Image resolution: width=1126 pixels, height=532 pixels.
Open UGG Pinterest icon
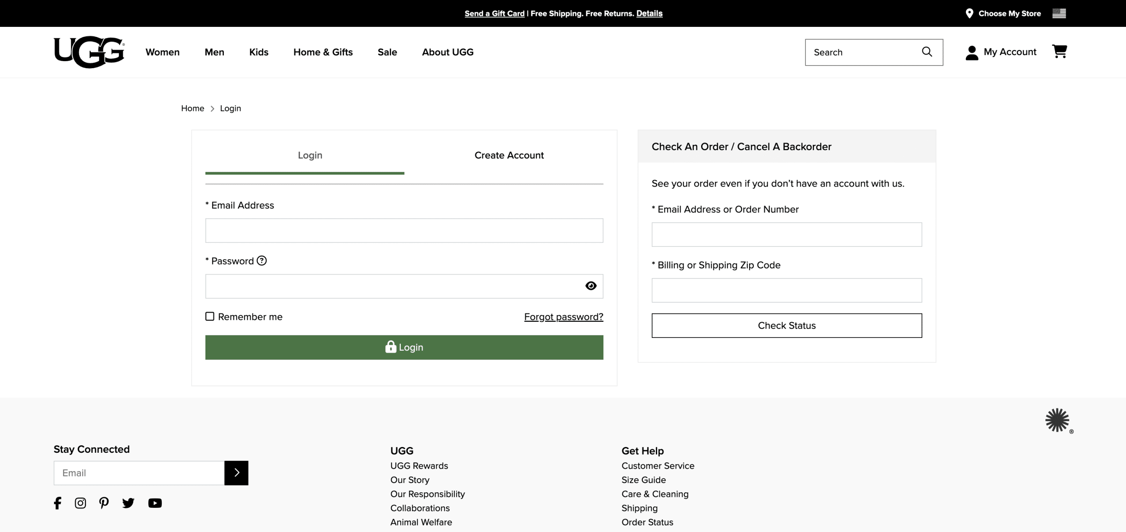tap(104, 503)
